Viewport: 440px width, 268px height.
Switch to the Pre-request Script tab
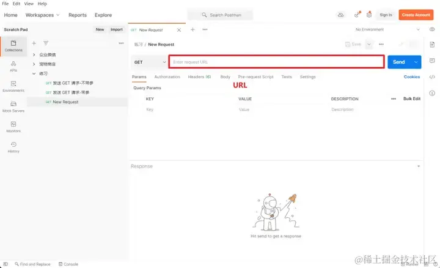[x=255, y=76]
